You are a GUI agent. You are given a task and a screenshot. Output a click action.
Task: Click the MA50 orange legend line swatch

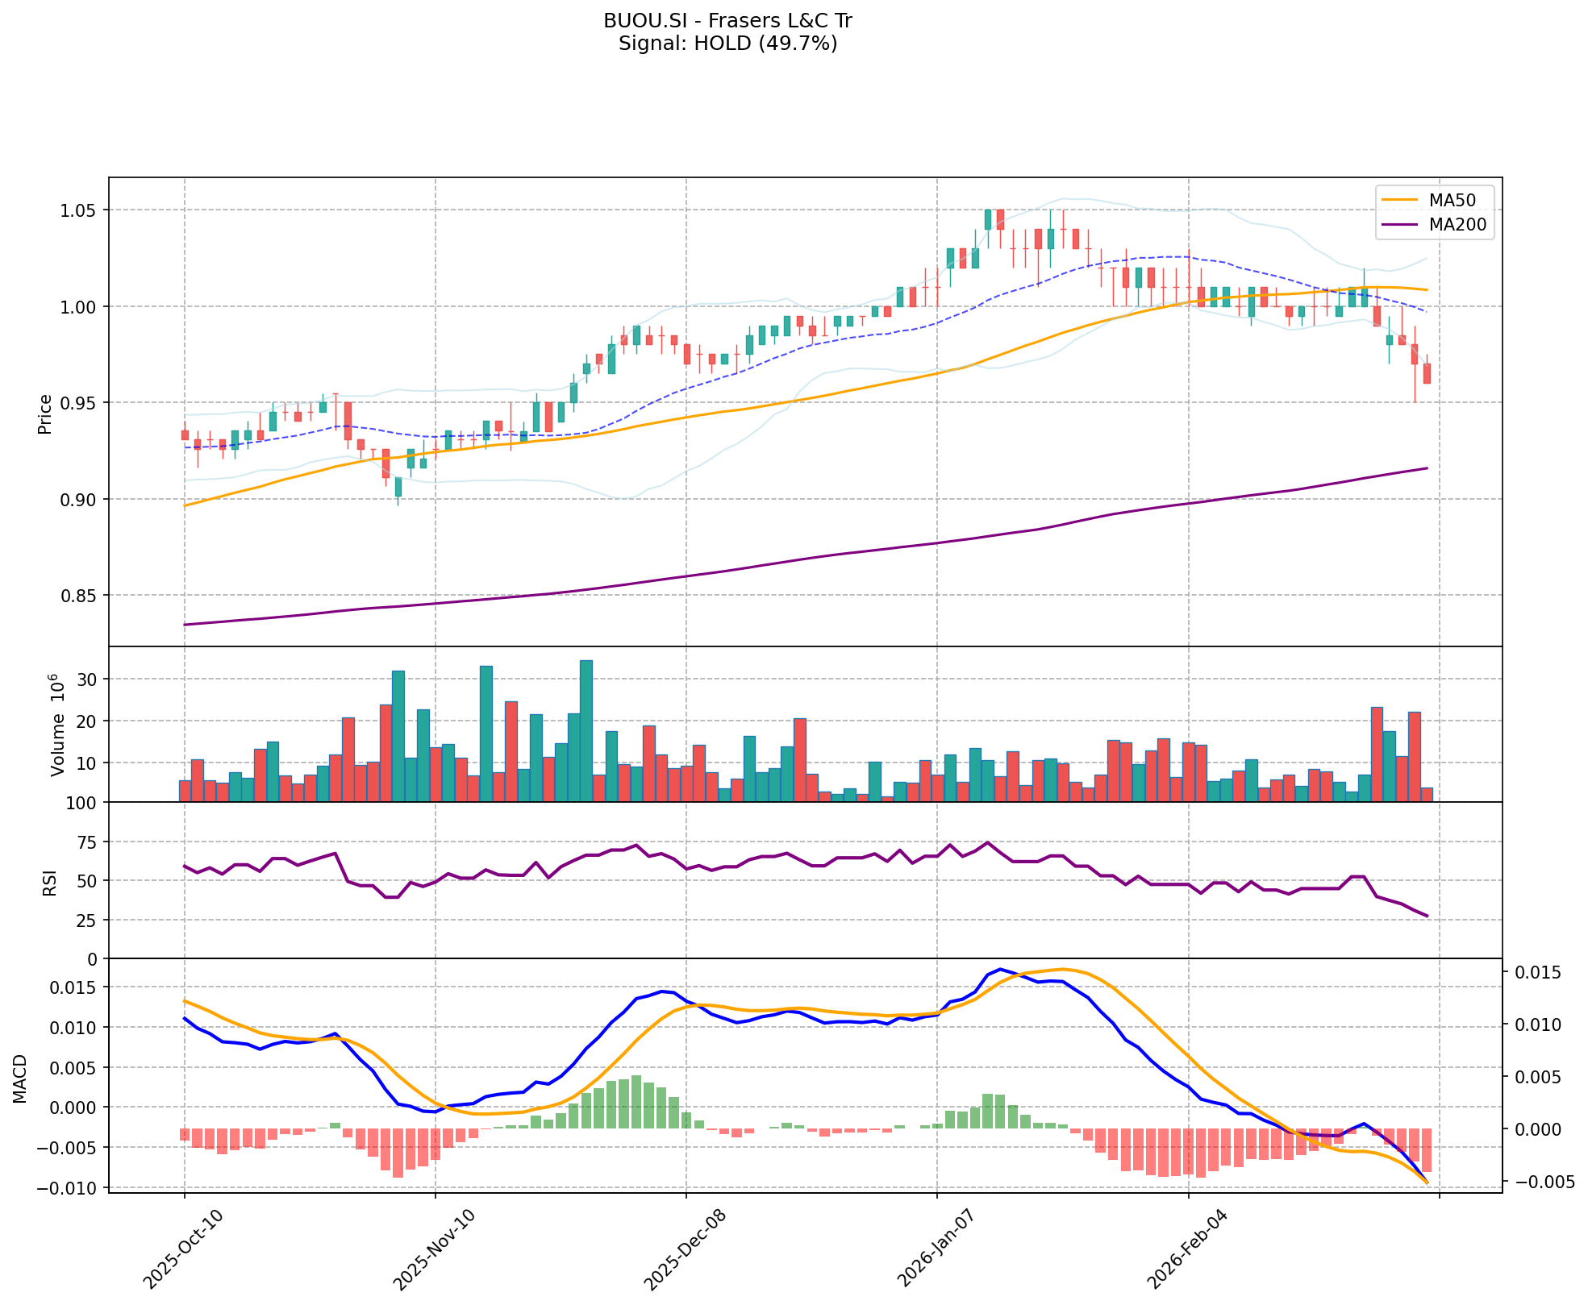pos(1399,200)
